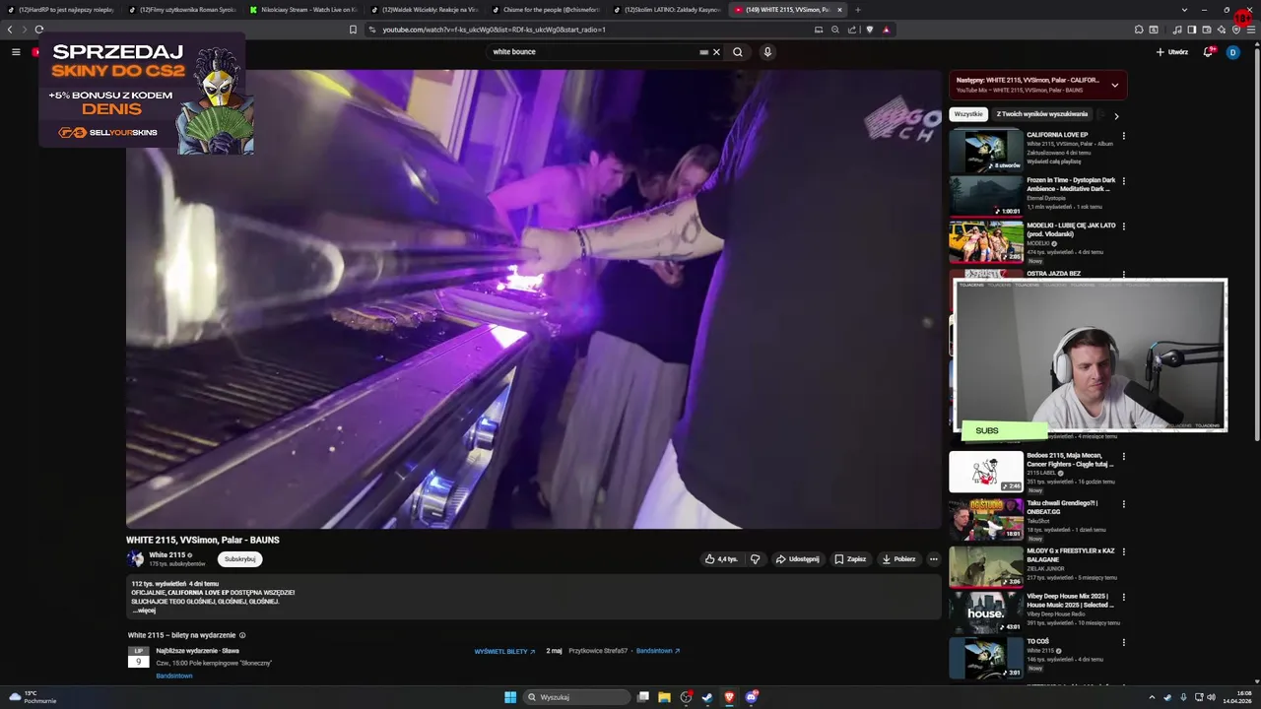This screenshot has width=1261, height=709.
Task: Click the BAUNS video player
Action: (533, 299)
